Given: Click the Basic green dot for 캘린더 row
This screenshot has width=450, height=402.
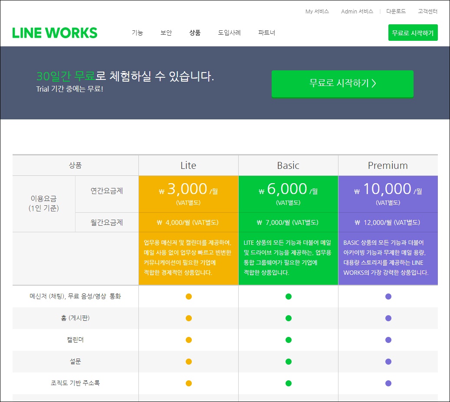Looking at the screenshot, I should pyautogui.click(x=289, y=340).
